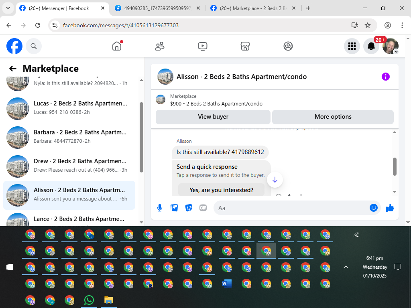Click the network signal tray icon
This screenshot has height=308, width=411.
pos(356,235)
